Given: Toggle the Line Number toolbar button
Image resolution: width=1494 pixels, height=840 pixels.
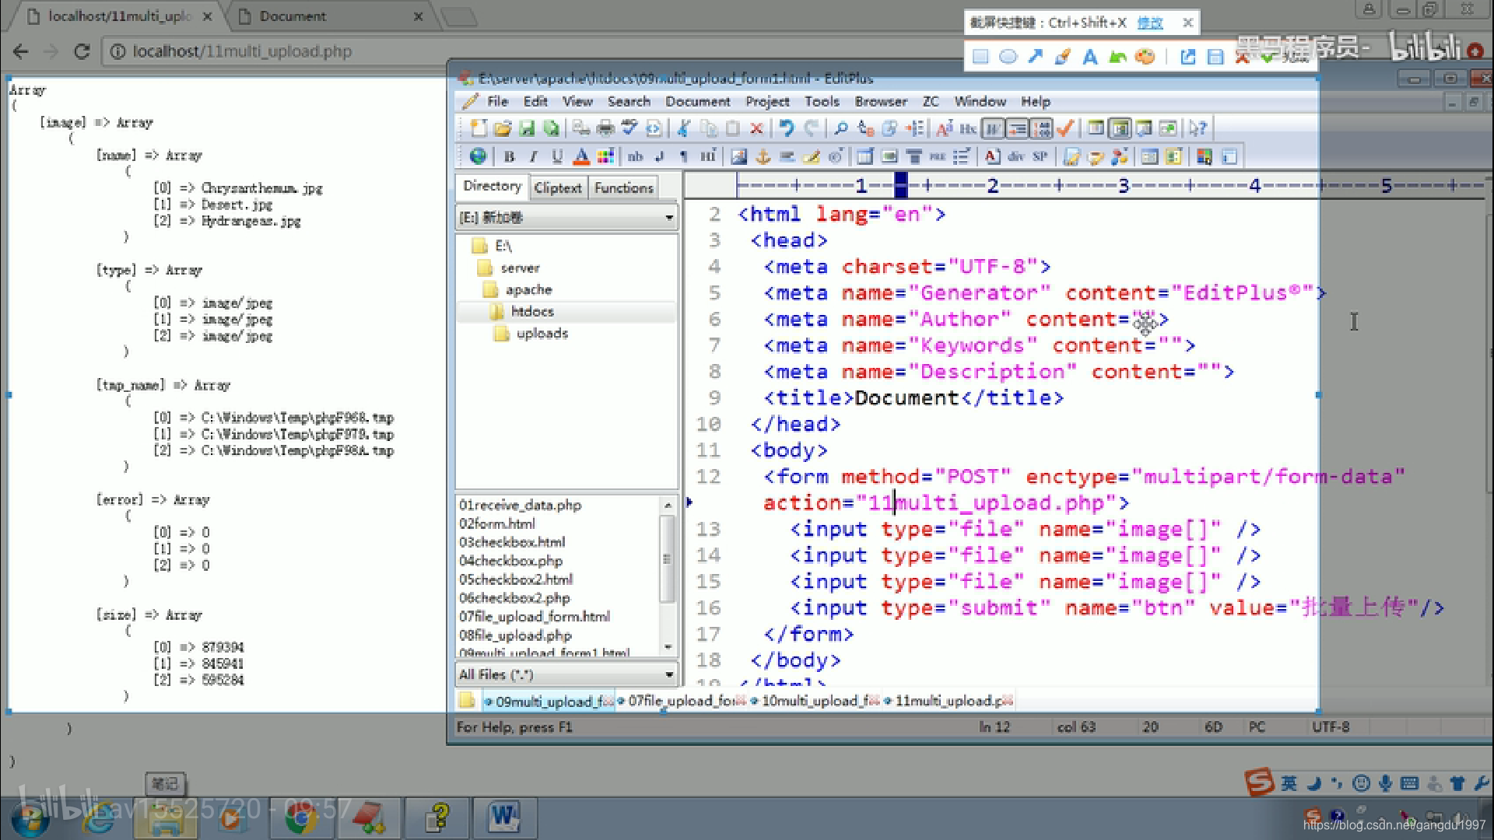Looking at the screenshot, I should (x=1041, y=128).
